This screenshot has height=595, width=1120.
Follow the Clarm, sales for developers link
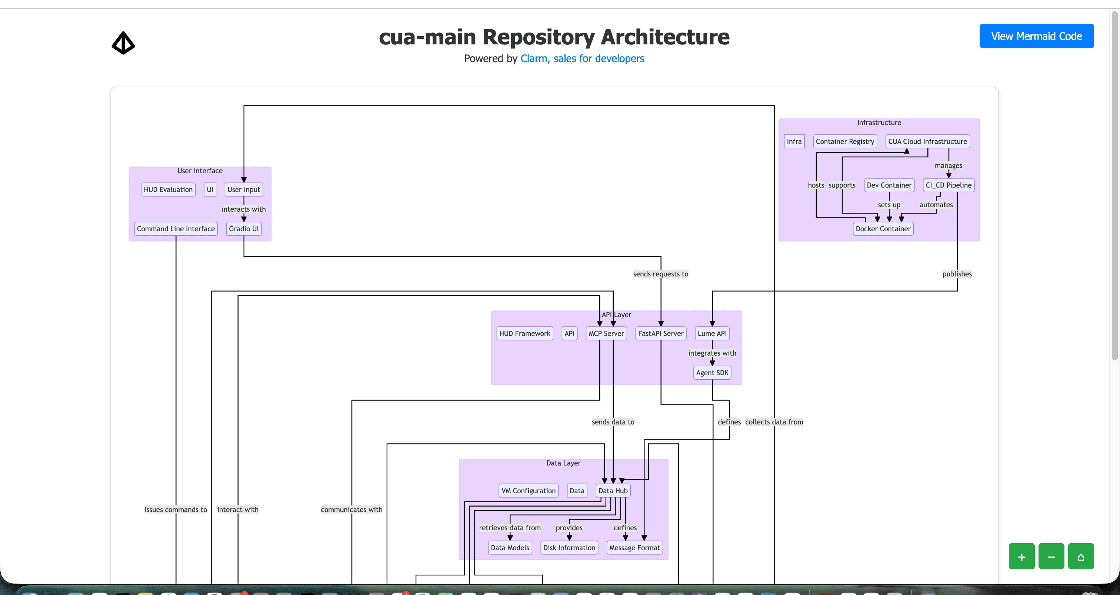(x=582, y=58)
